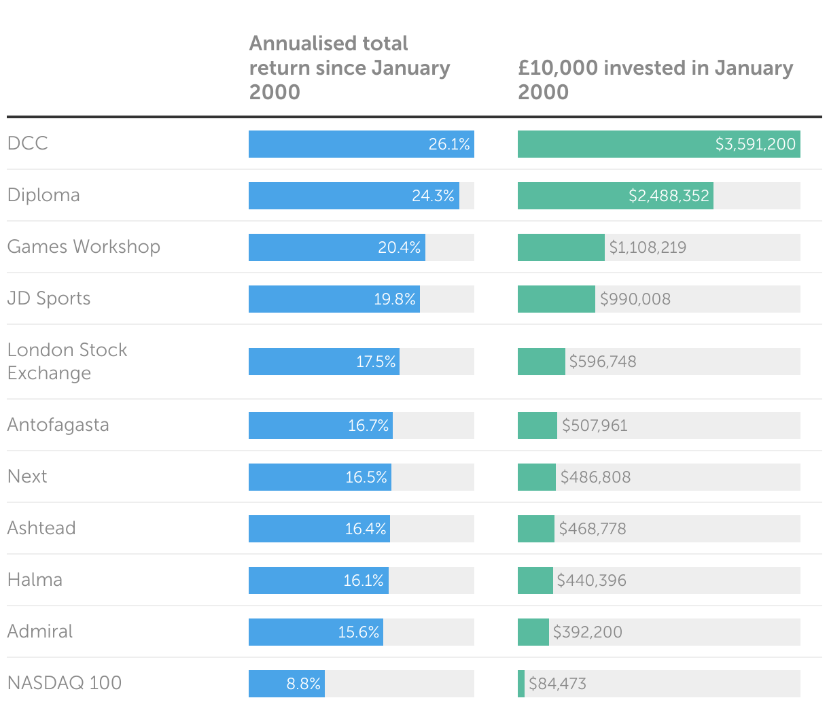The height and width of the screenshot is (715, 829).
Task: Click the NASDAQ 100 row label
Action: (65, 683)
